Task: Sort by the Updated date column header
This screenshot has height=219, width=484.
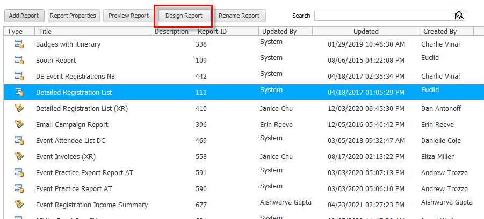Action: point(366,32)
